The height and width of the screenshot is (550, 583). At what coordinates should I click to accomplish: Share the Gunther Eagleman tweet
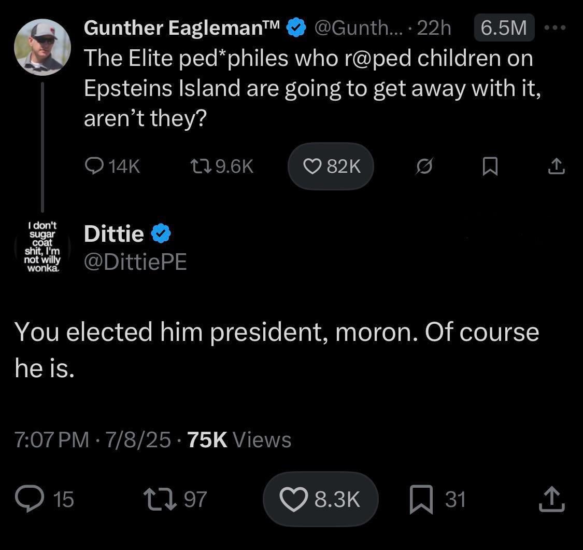click(x=556, y=166)
